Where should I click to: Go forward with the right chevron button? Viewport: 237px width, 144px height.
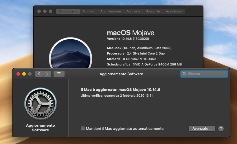(47, 74)
